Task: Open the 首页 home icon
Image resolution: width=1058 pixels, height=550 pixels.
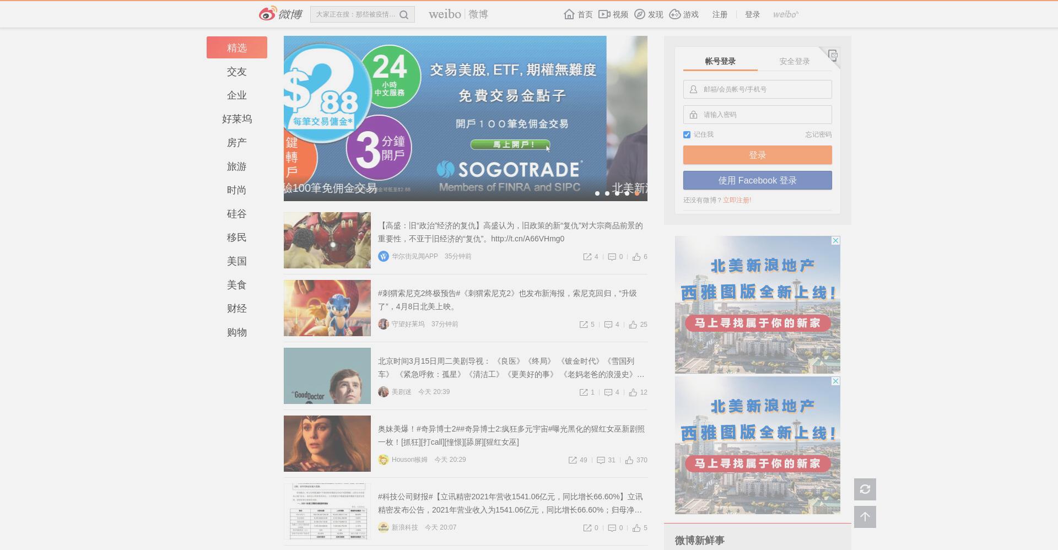Action: [x=569, y=14]
